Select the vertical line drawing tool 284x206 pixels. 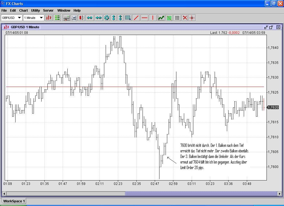click(153, 18)
